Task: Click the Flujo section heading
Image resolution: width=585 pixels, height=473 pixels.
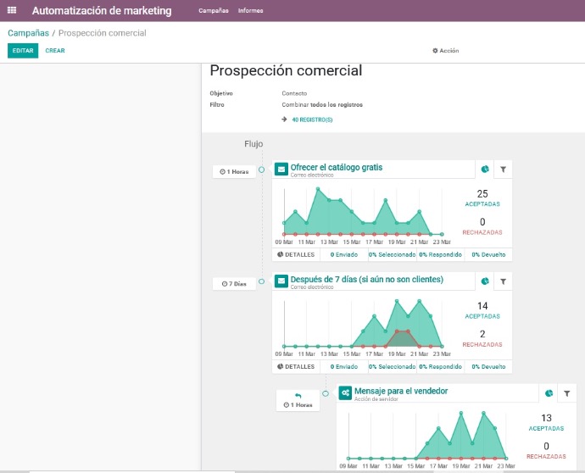Action: [253, 144]
